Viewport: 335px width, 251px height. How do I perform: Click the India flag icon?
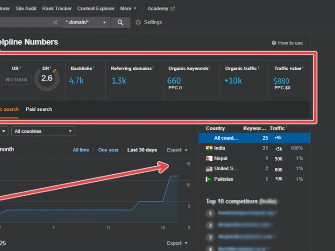209,148
